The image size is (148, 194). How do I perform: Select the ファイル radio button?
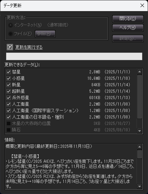coord(10,34)
